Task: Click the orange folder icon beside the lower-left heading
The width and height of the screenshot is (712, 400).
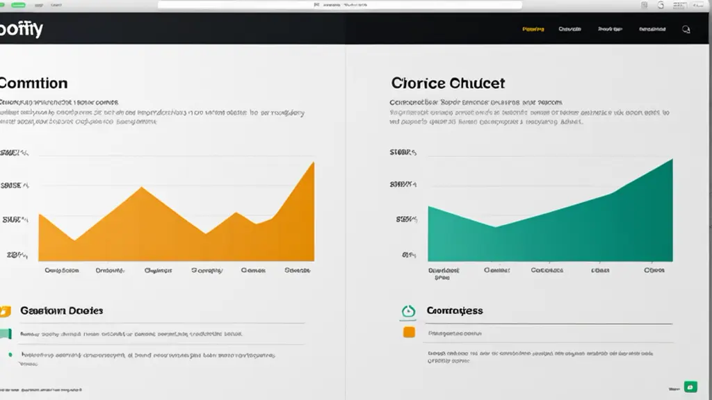Action: pyautogui.click(x=5, y=311)
